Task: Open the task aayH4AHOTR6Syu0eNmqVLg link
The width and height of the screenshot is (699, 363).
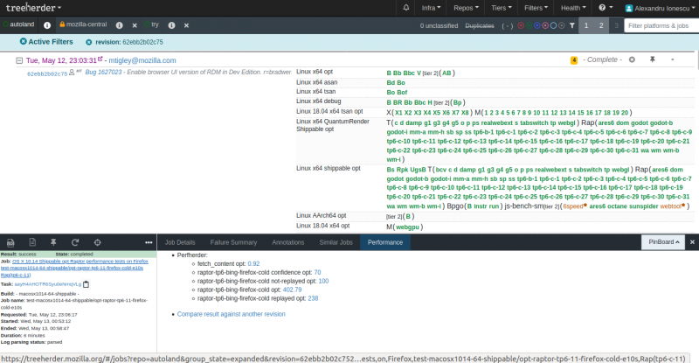Action: point(48,284)
